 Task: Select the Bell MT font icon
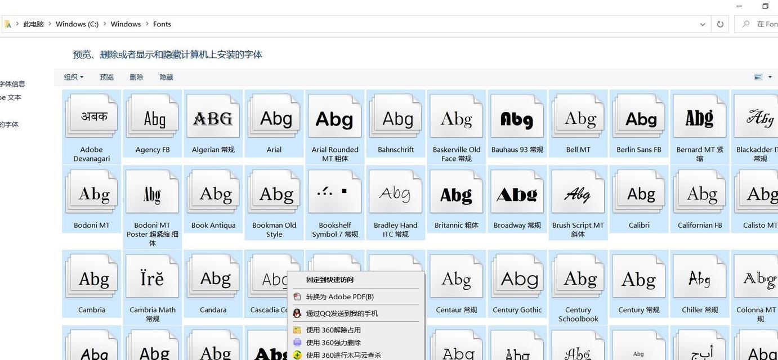pos(578,116)
